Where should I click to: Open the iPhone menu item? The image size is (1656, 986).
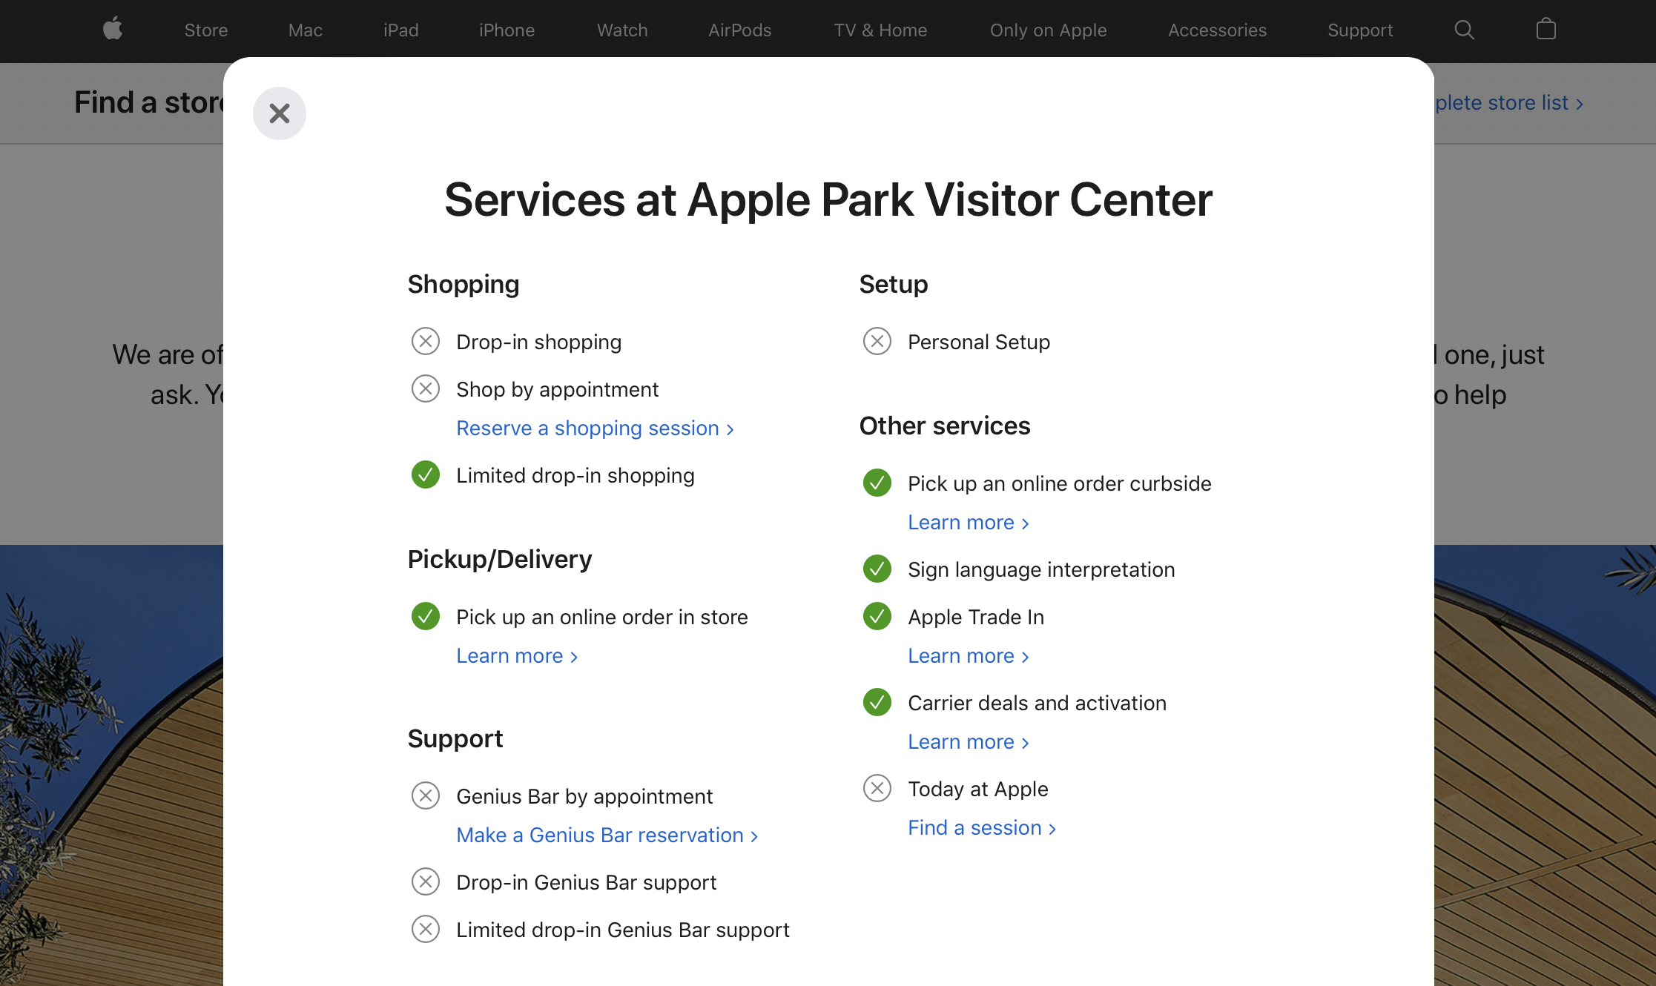(507, 30)
